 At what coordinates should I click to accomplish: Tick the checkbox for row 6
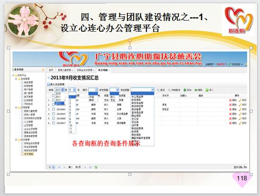click(54, 123)
